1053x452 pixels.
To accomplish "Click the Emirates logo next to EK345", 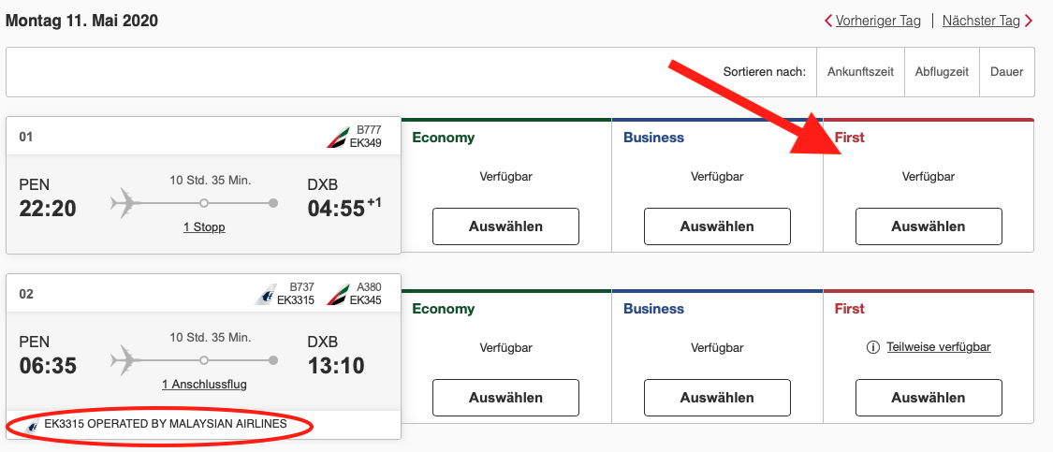I will coord(335,294).
